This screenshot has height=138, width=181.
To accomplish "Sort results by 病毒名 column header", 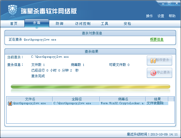I will pos(123,99).
